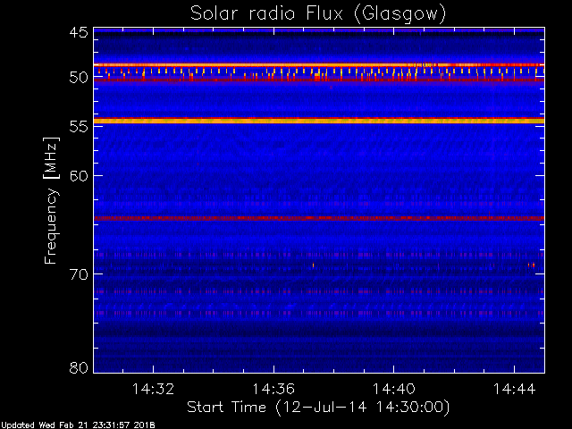This screenshot has width=572, height=429.
Task: Click the 45 frequency tick label
Action: click(79, 32)
